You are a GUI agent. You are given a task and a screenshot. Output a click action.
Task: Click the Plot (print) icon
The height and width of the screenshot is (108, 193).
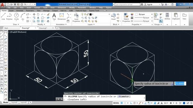[x=22, y=4]
